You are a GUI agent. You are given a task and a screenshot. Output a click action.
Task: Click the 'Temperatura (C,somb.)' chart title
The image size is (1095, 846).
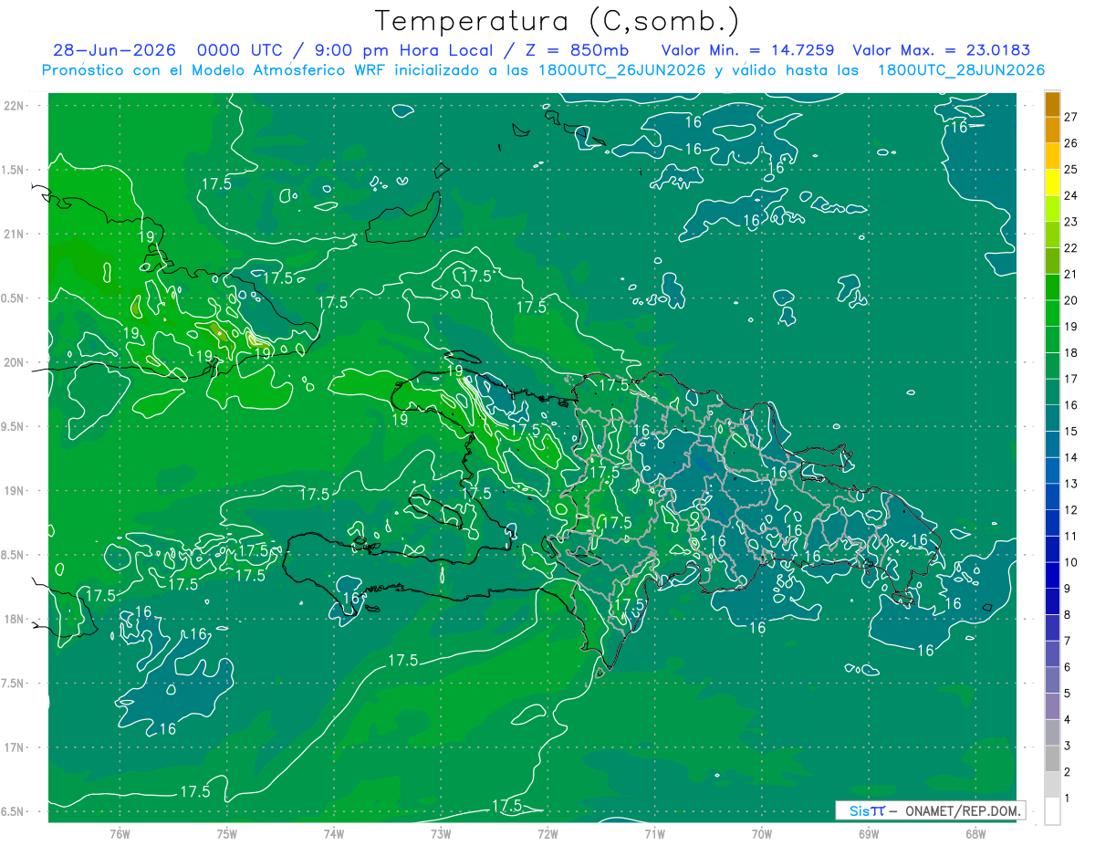(558, 21)
